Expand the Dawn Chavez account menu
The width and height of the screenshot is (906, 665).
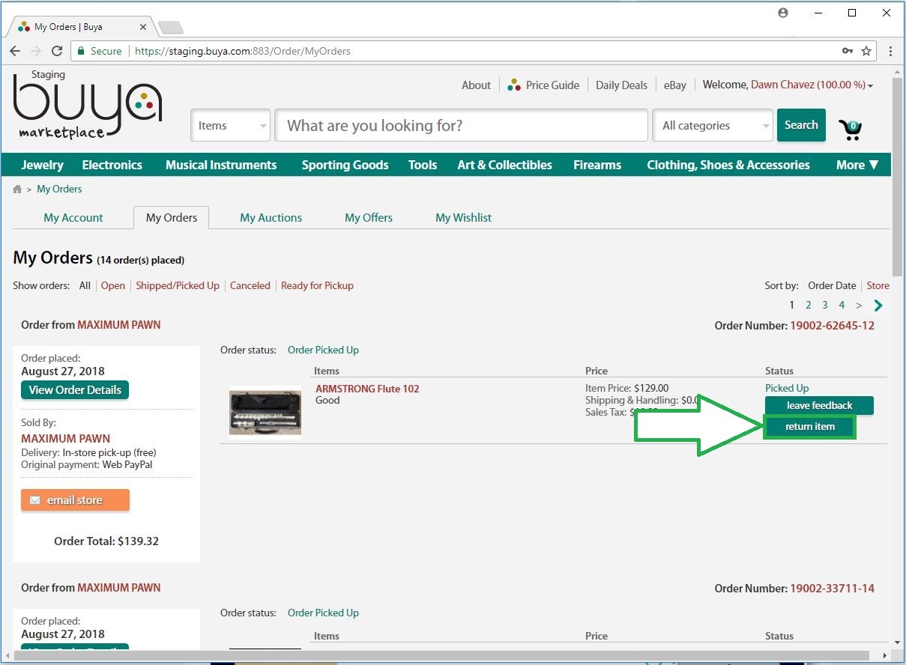coord(812,85)
